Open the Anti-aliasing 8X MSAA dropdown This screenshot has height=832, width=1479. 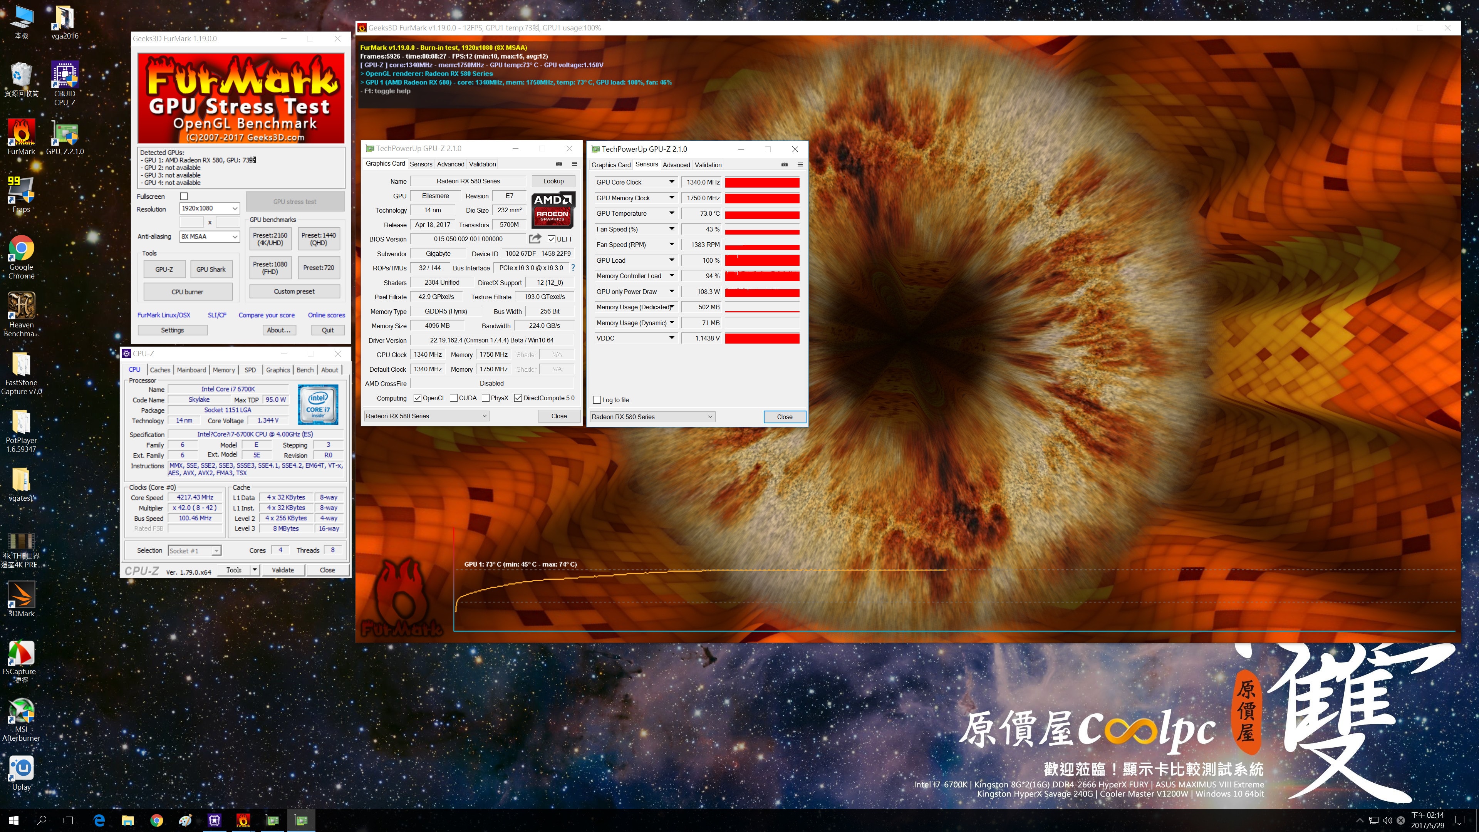point(210,237)
